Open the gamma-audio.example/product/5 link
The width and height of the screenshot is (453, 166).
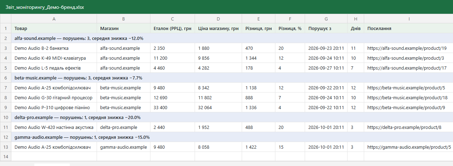[409, 147]
